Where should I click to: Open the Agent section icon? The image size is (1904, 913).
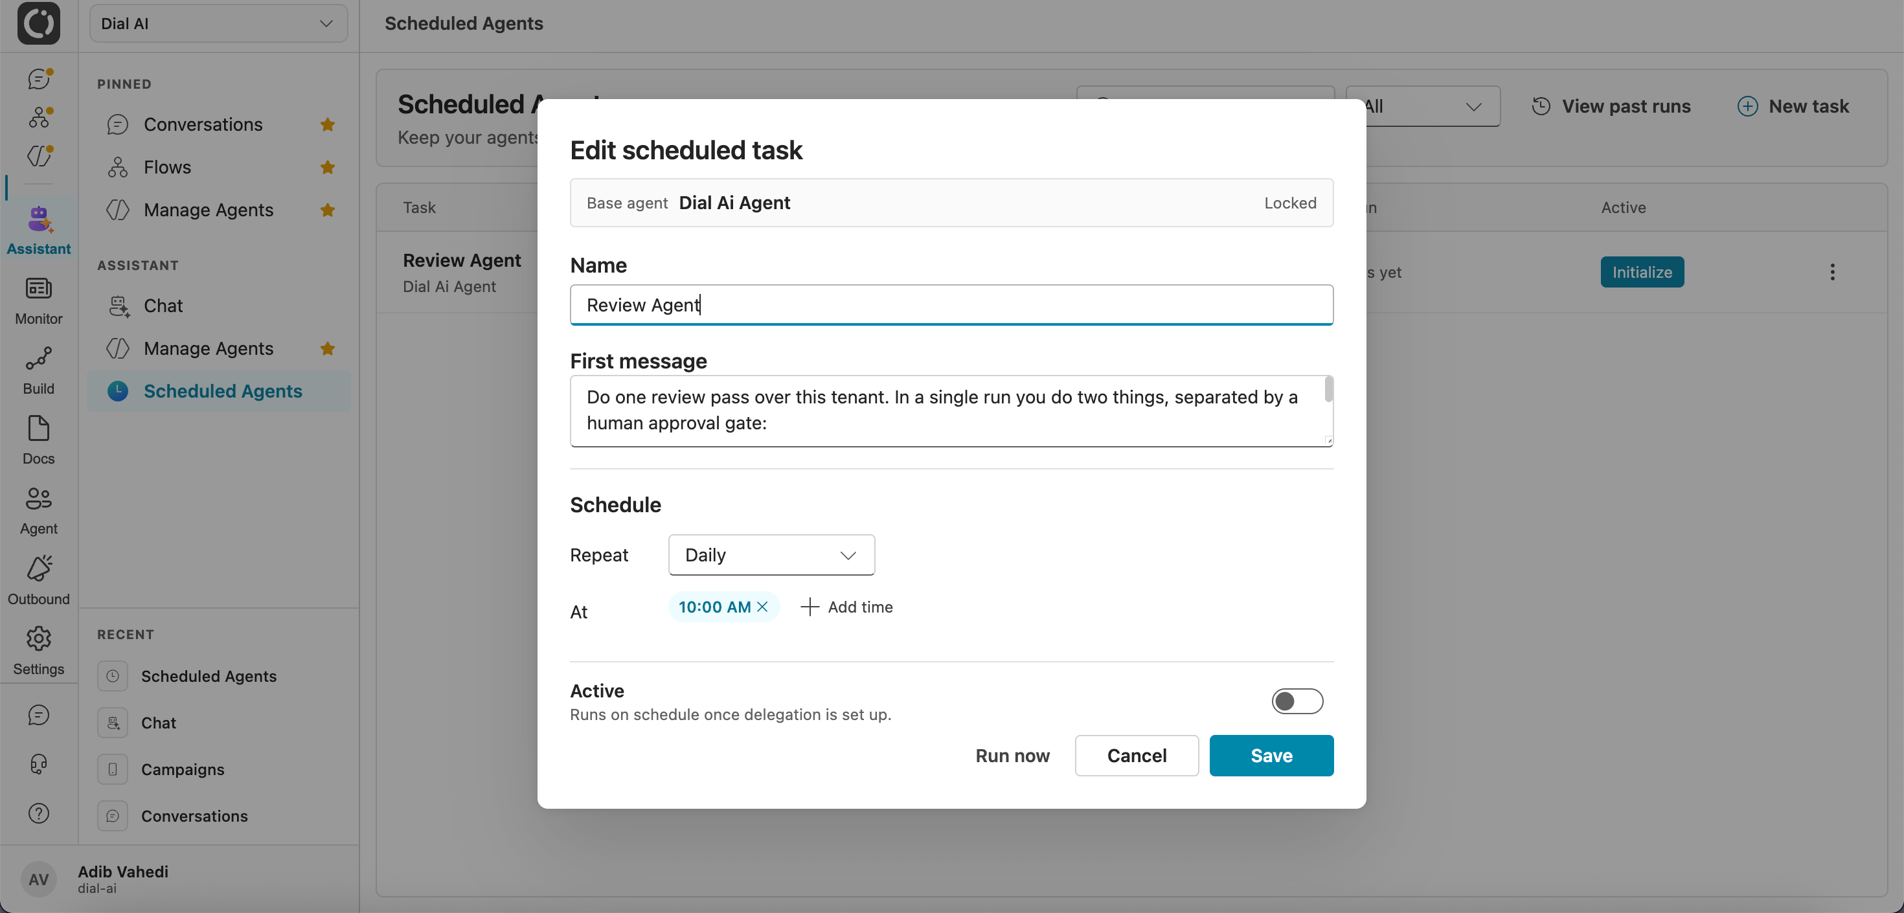pyautogui.click(x=38, y=499)
